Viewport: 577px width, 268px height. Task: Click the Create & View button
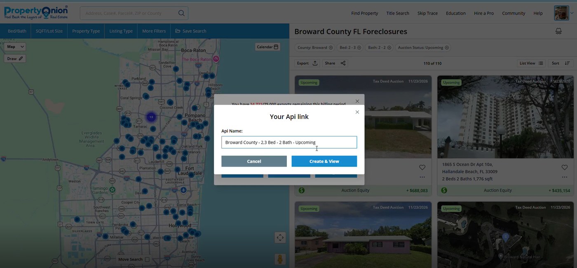[324, 161]
